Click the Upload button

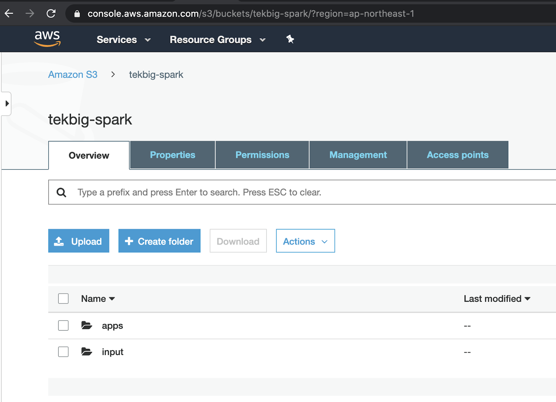tap(79, 241)
